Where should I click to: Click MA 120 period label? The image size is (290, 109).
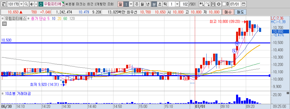click(x=72, y=18)
